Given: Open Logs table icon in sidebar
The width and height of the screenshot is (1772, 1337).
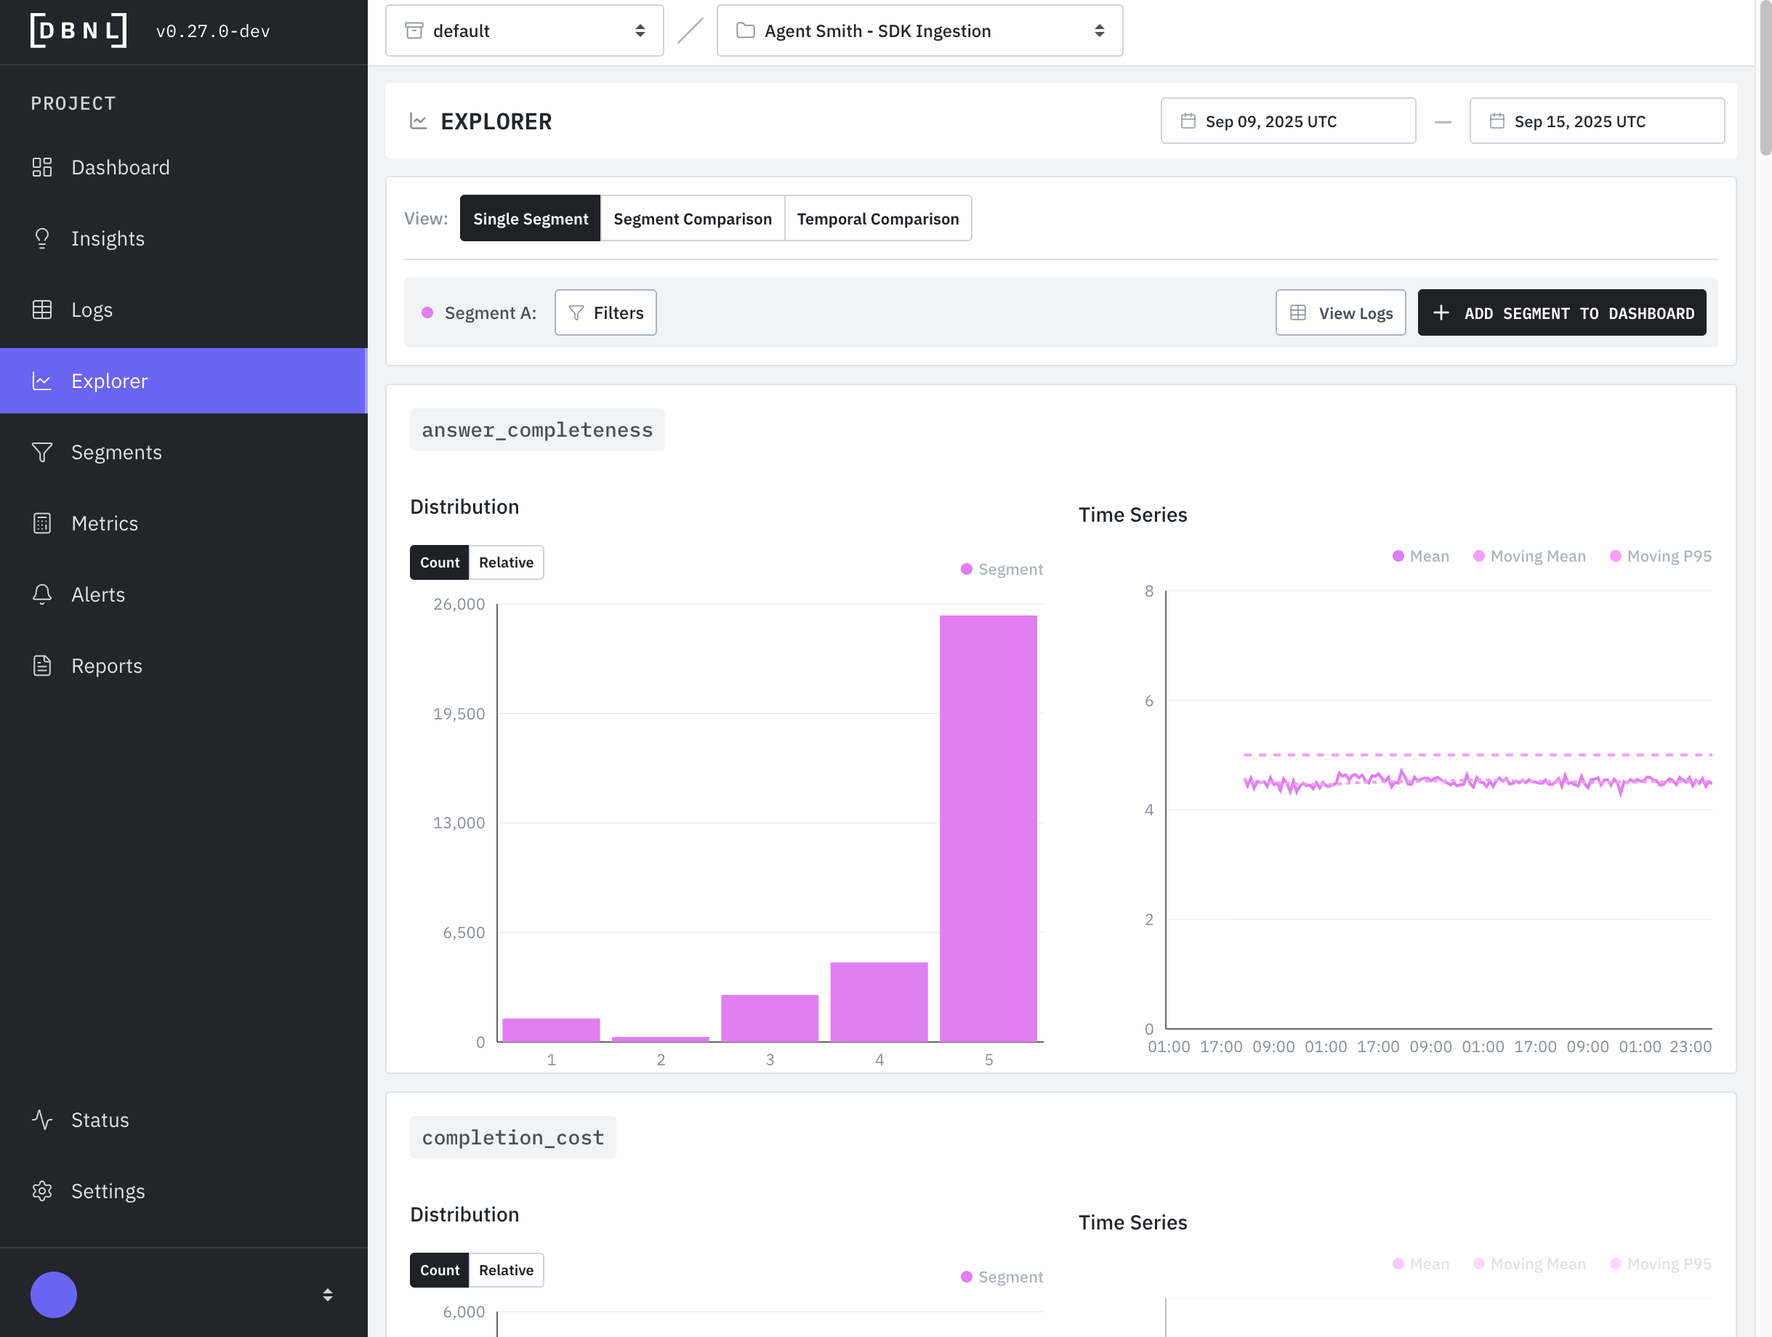Looking at the screenshot, I should click(x=41, y=310).
